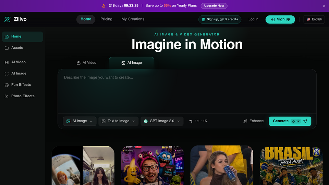The image size is (329, 185).
Task: Click the clapperboard icon on AI Video tab
Action: 78,63
